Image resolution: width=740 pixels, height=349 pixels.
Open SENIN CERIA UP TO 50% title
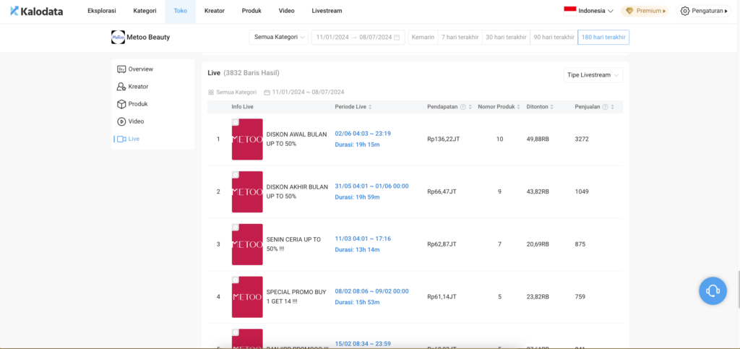293,244
